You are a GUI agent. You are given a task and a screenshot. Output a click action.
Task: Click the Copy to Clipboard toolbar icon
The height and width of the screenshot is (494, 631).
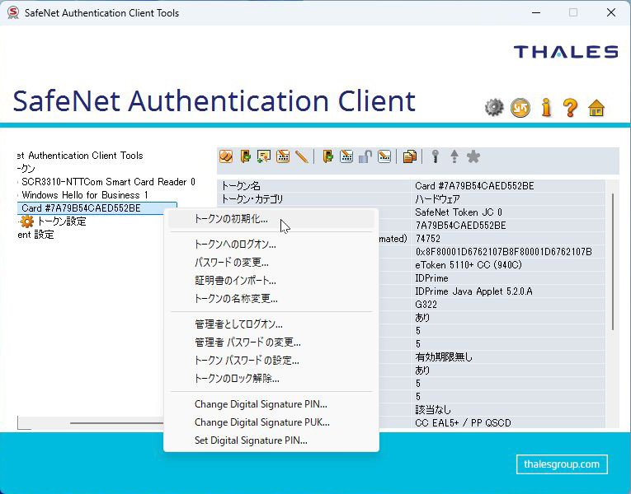point(410,156)
